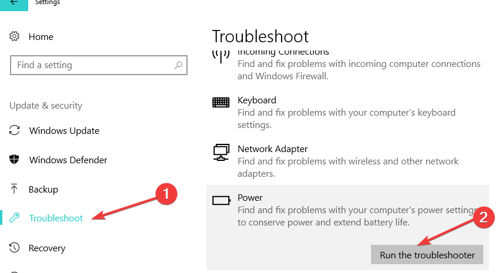Viewport: 498px width, 273px height.
Task: Open the Recovery section
Action: pos(47,248)
